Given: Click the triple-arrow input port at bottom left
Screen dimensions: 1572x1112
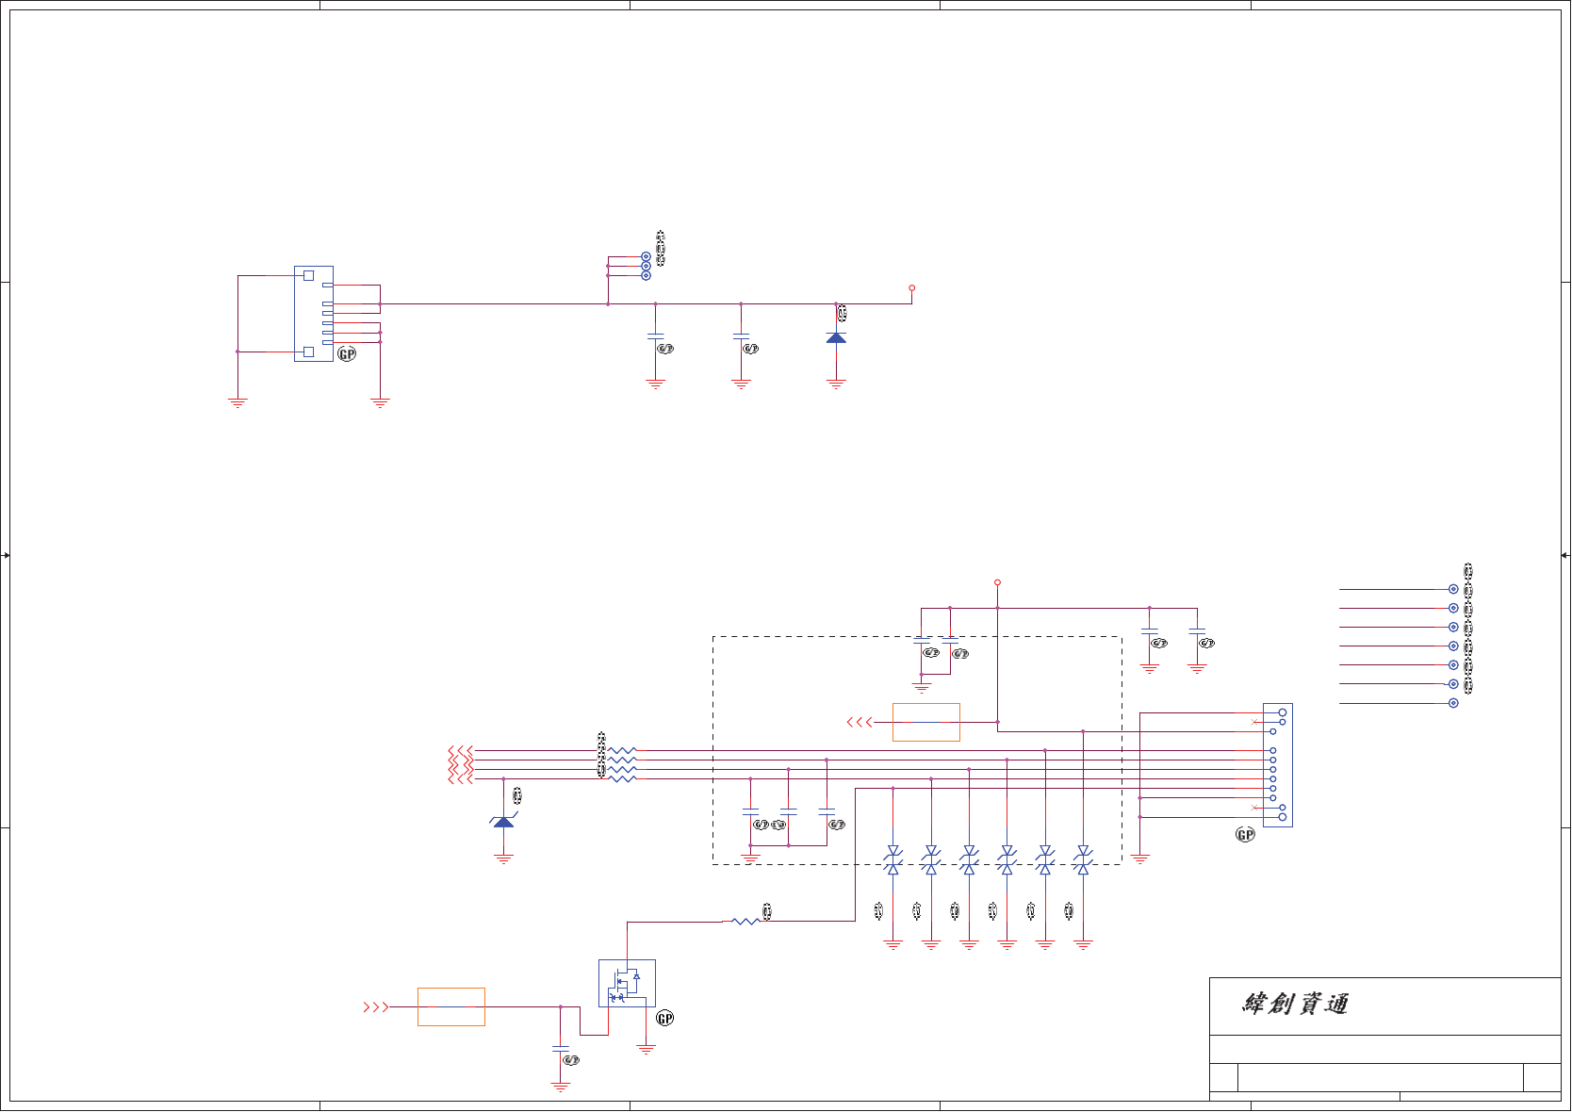Looking at the screenshot, I should [x=376, y=1006].
